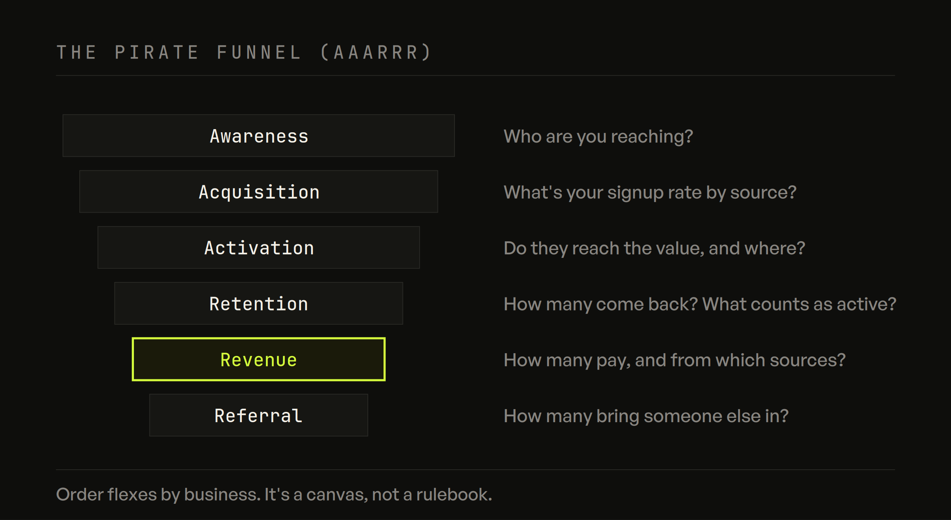Screen dimensions: 951x520
Task: Click the text 'Who are you reaching?'
Action: point(598,137)
